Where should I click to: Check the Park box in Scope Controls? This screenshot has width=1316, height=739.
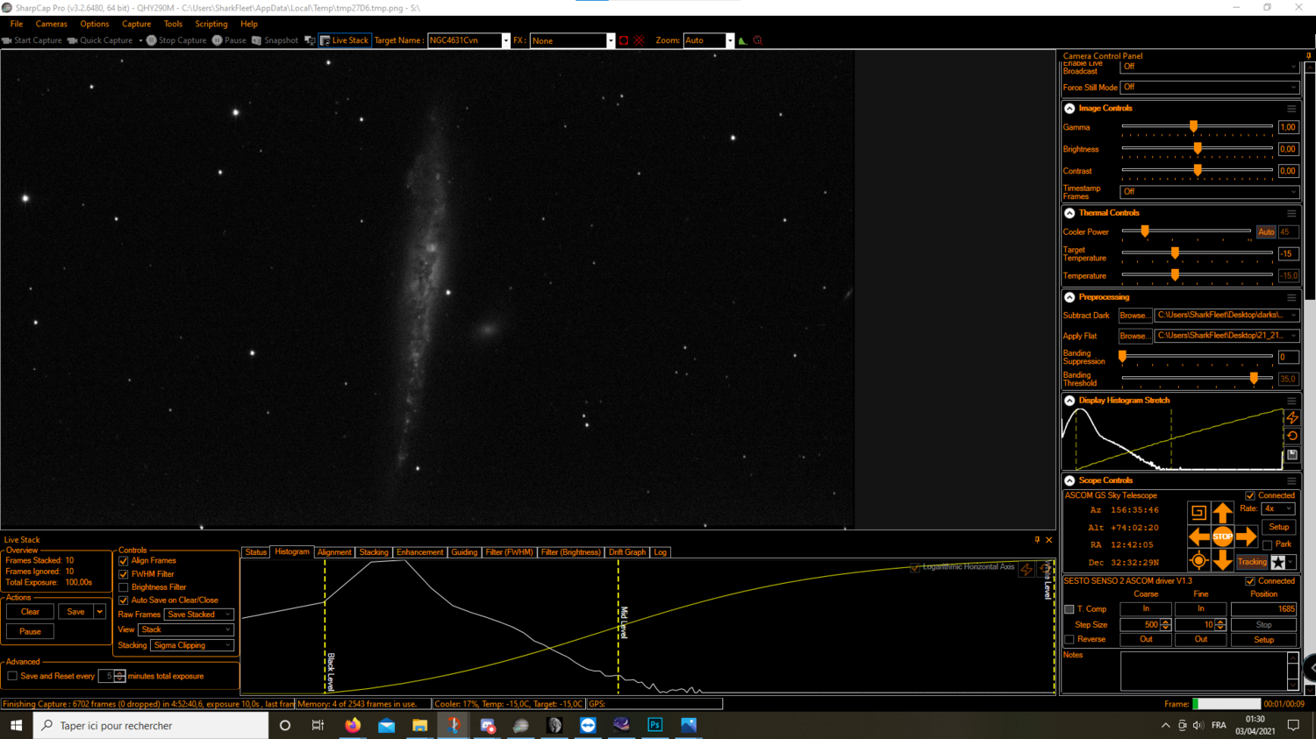1268,544
